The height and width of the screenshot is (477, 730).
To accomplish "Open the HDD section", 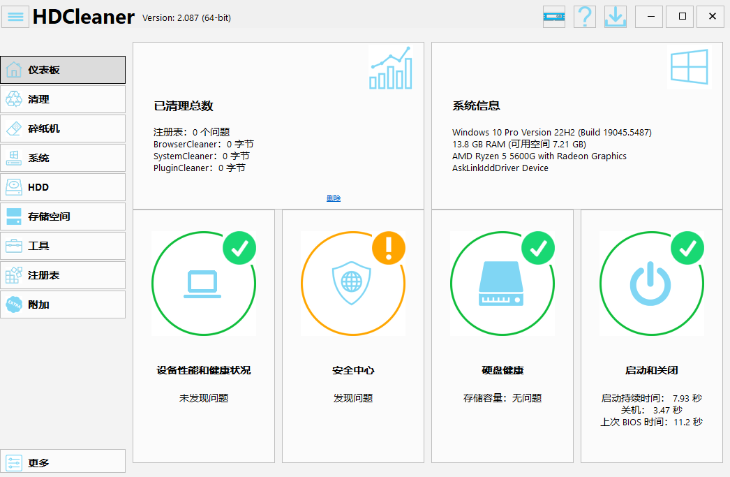I will click(x=63, y=187).
